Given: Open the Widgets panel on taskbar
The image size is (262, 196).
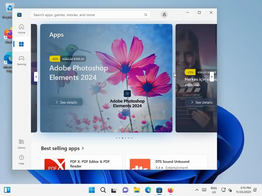Looking at the screenshot, I should coord(7,190).
